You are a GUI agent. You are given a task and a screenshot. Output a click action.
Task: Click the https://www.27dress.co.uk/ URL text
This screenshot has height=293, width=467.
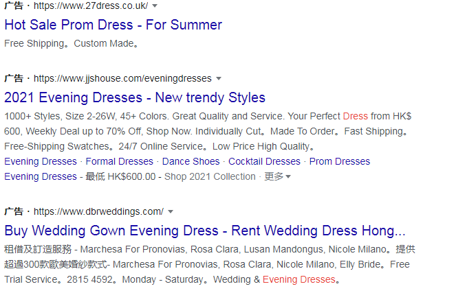pos(90,5)
